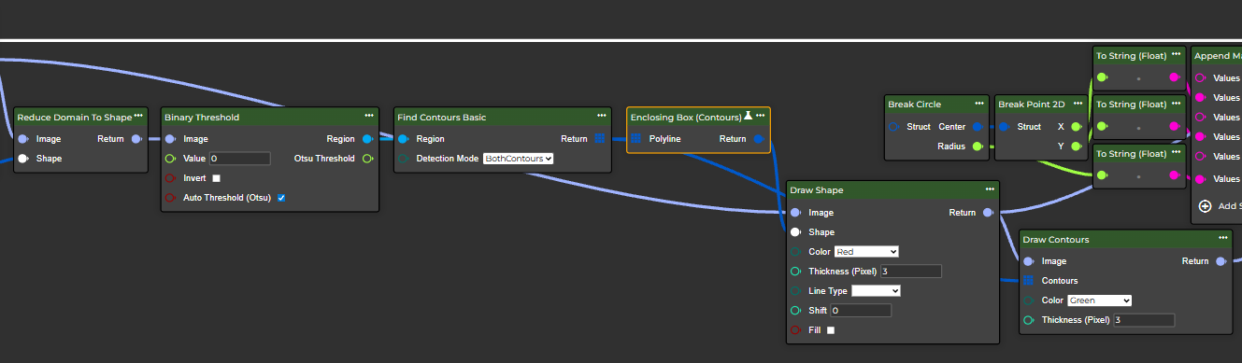Click Thickness (Pixel) field in Draw Shape
Screen dimensions: 1242x363
(911, 272)
